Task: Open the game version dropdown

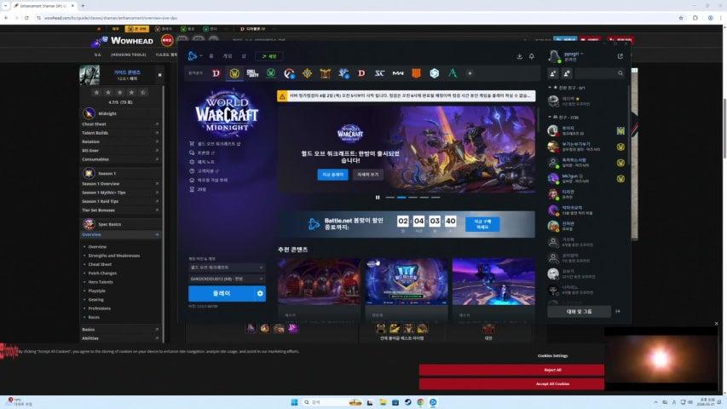Action: pyautogui.click(x=227, y=268)
